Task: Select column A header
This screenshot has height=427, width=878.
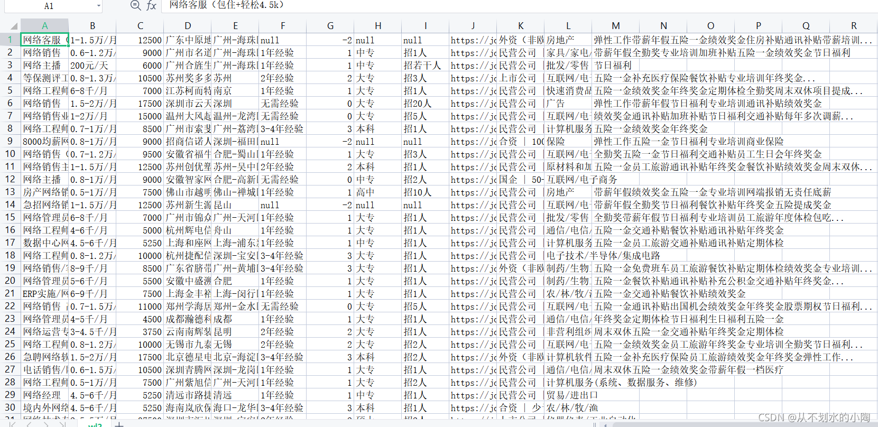Action: pyautogui.click(x=44, y=25)
